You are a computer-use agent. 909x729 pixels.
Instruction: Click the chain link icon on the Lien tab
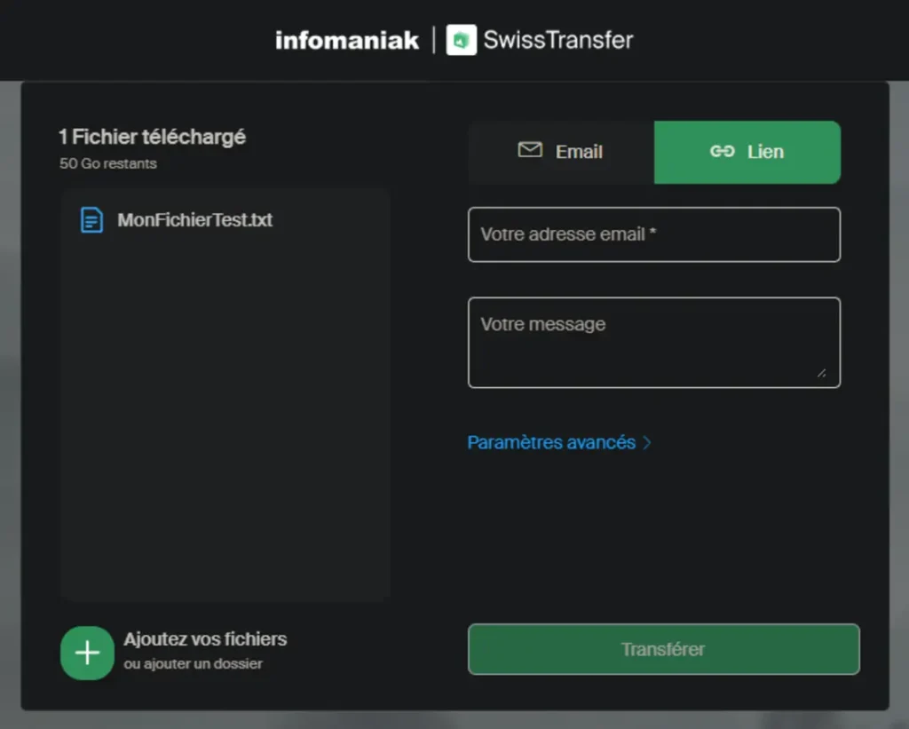point(722,152)
